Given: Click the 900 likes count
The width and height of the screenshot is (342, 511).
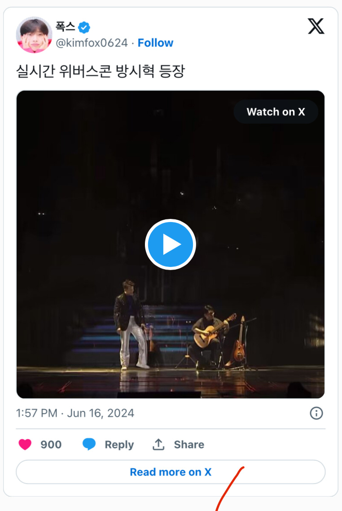Looking at the screenshot, I should 51,445.
